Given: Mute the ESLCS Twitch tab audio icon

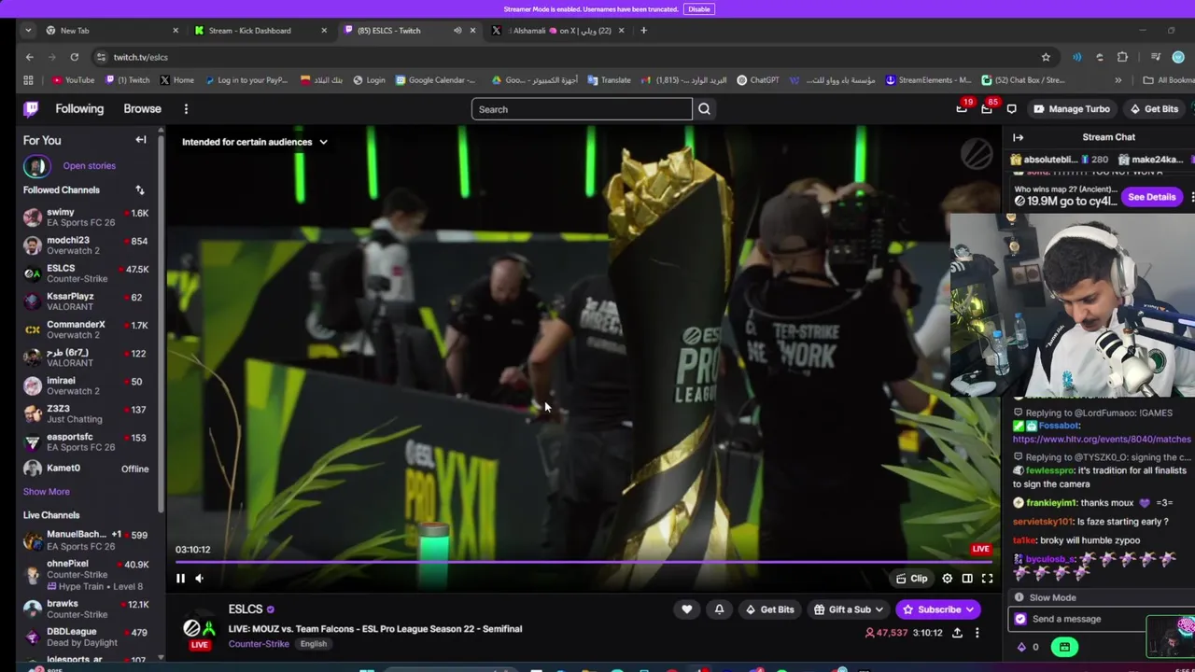Looking at the screenshot, I should [457, 31].
